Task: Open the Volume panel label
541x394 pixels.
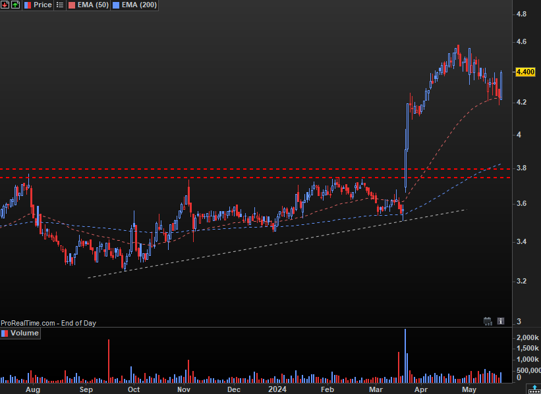Action: [x=24, y=333]
